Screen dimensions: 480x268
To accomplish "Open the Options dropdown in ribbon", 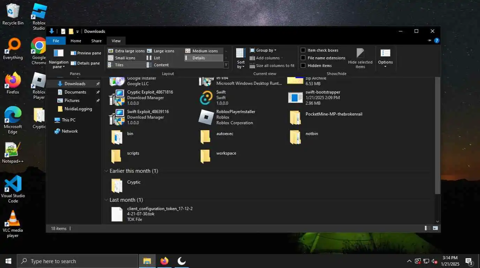I will [385, 58].
